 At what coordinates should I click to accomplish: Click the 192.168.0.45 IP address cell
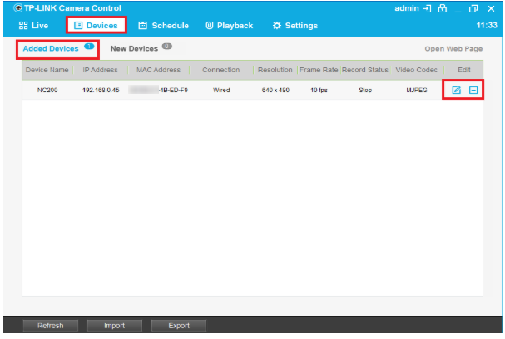pos(101,90)
